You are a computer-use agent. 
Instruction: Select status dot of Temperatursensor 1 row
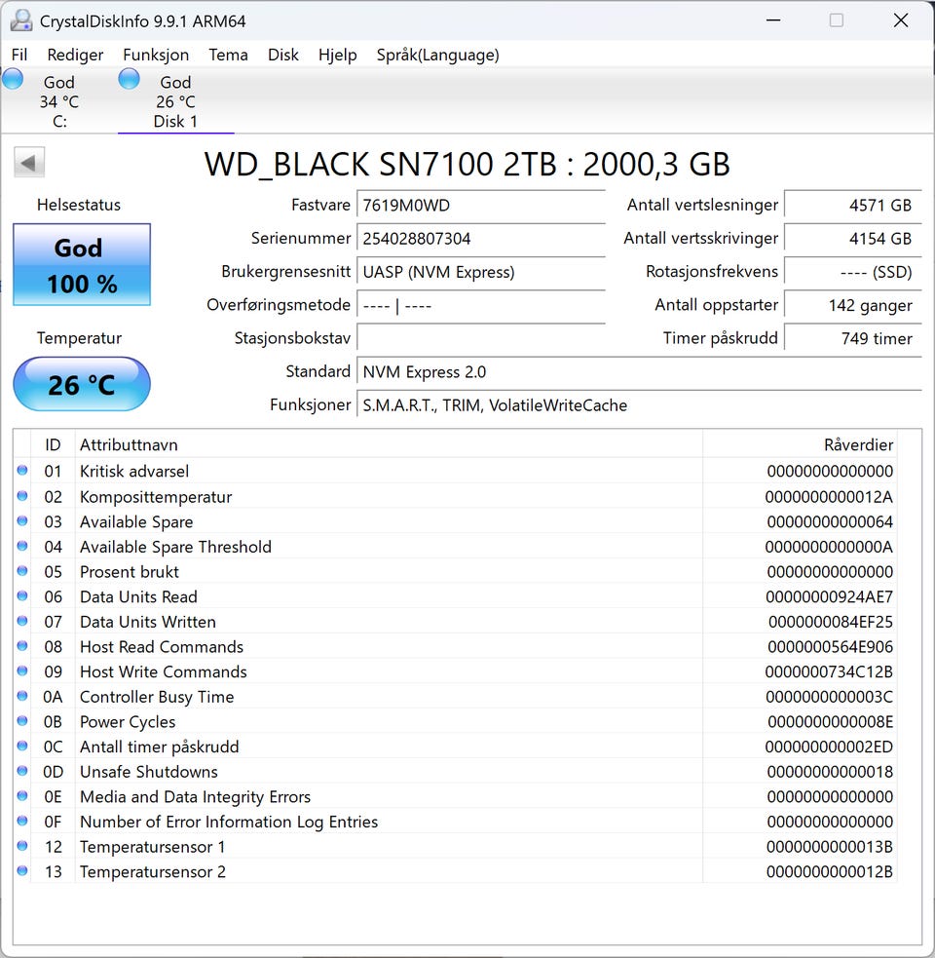pyautogui.click(x=22, y=847)
